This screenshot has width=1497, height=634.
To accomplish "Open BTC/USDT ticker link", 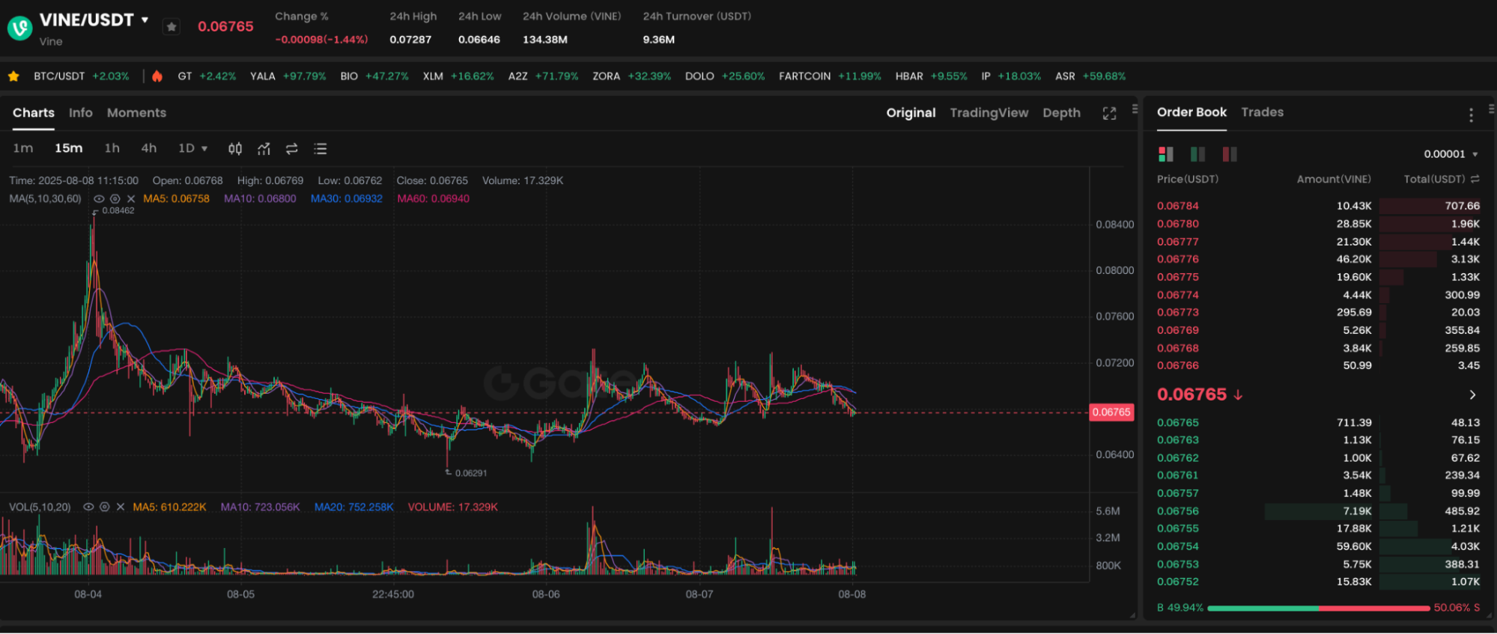I will pos(81,76).
